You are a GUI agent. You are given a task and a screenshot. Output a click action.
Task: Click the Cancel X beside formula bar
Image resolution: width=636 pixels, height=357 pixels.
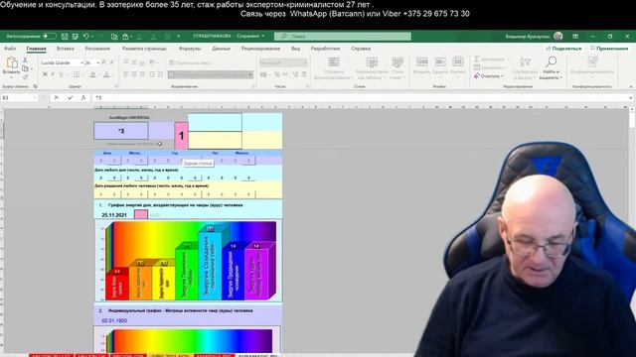[x=57, y=97]
